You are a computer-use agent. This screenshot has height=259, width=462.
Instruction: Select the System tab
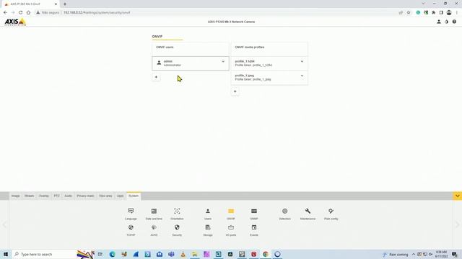134,196
